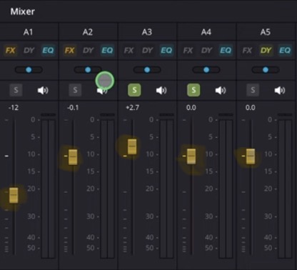Screen dimensions: 297x270
Task: Select the A5 volume fader handle
Action: coord(251,156)
